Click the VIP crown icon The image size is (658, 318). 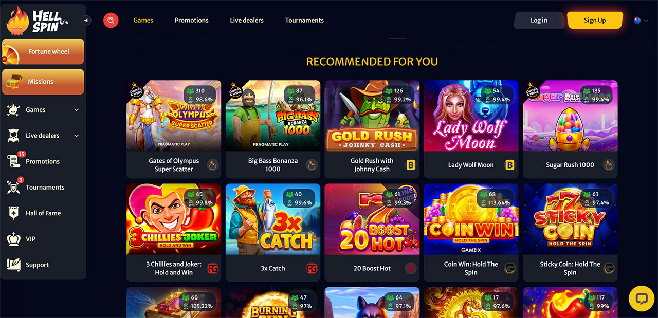pyautogui.click(x=13, y=239)
